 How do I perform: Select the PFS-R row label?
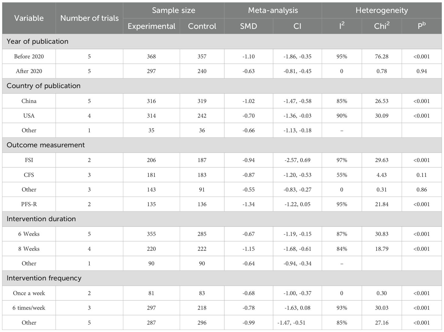pos(29,204)
